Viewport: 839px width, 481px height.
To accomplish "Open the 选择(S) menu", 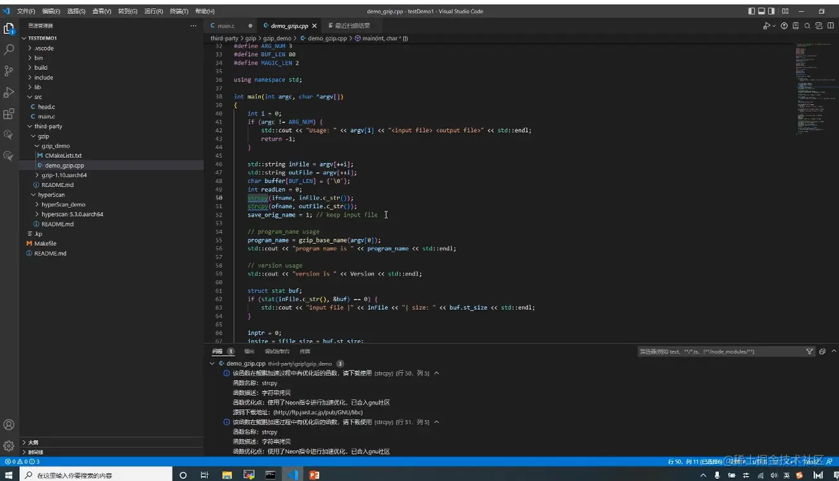I will click(x=76, y=11).
